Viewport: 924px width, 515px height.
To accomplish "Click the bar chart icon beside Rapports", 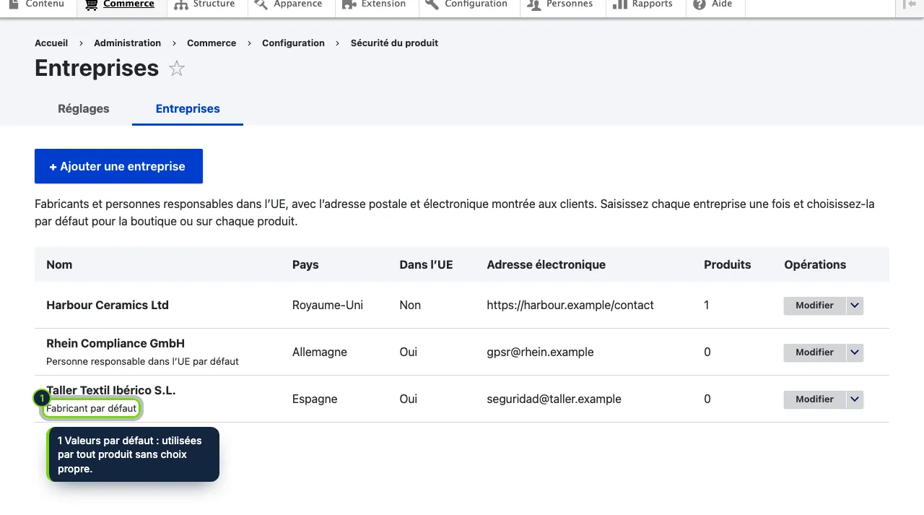I will [619, 4].
